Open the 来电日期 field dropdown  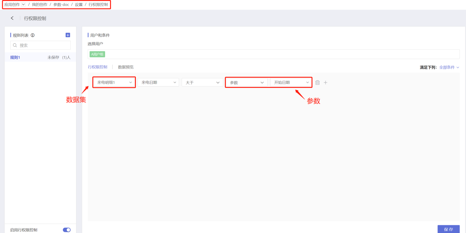point(158,82)
